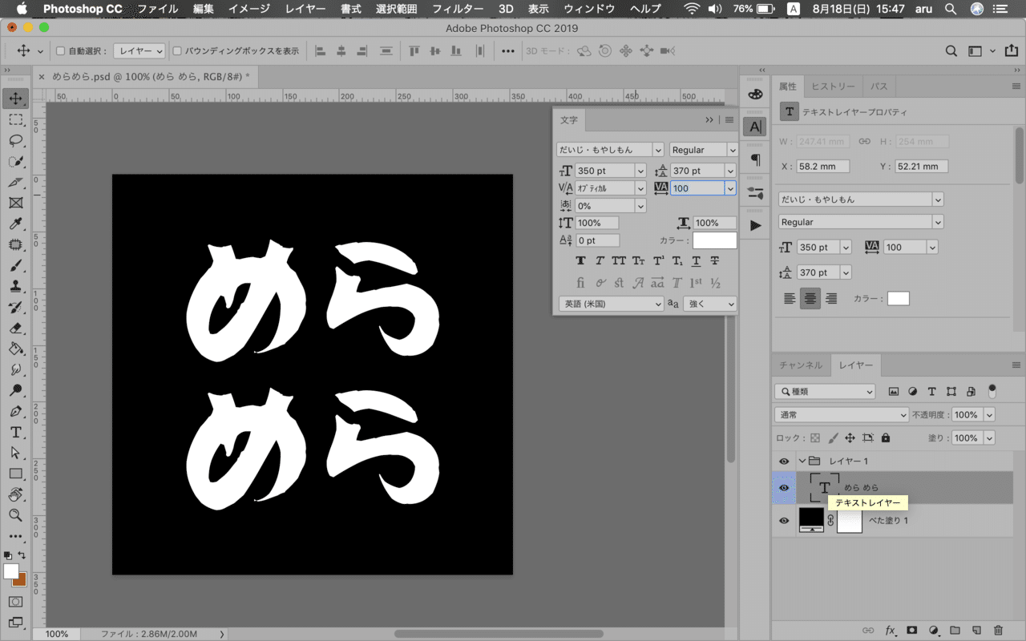
Task: Enable the auto-select checkbox
Action: [x=60, y=50]
